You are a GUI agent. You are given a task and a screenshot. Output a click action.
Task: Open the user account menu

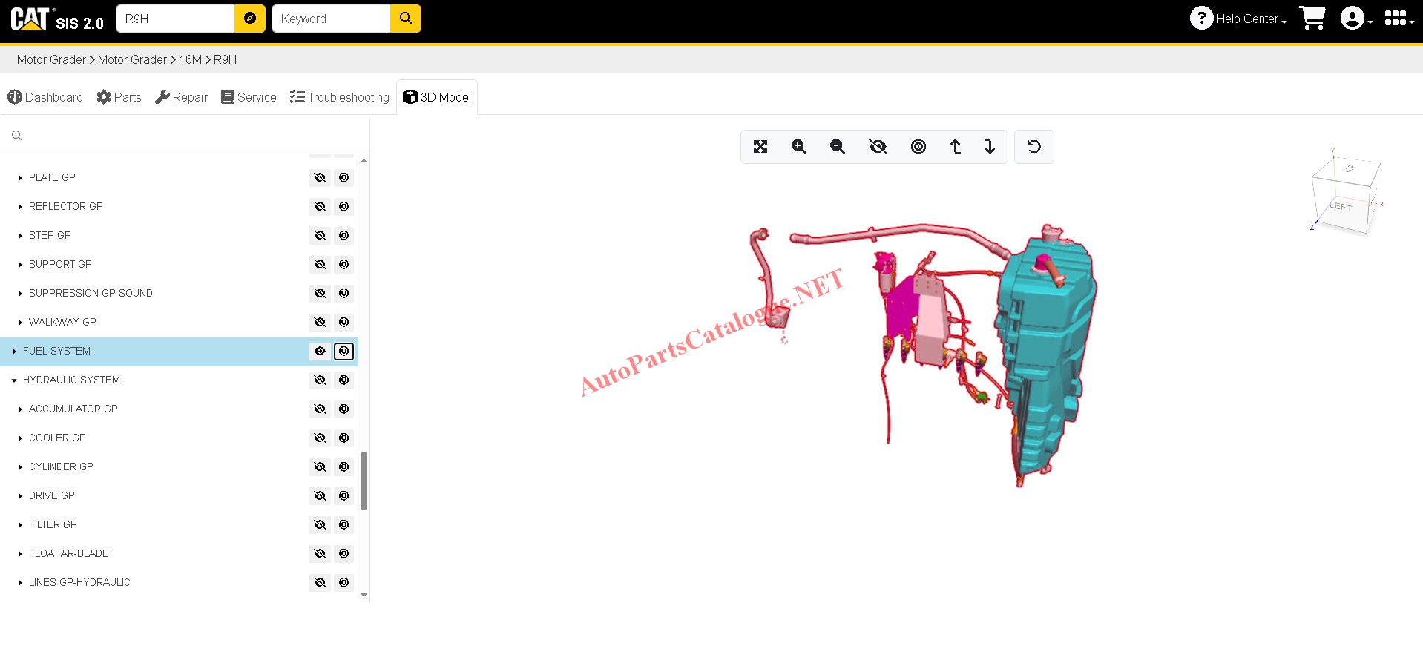click(x=1356, y=19)
